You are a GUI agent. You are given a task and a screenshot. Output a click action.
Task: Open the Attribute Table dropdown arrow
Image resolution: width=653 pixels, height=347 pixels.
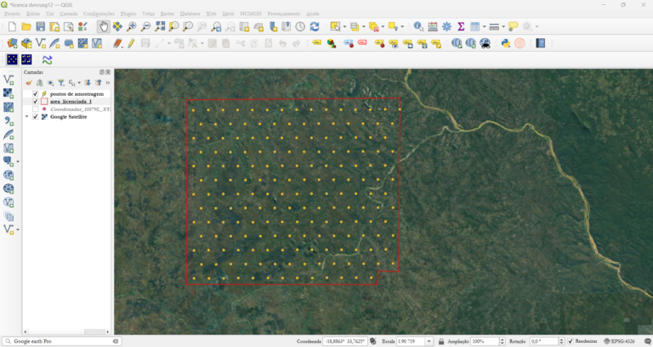pyautogui.click(x=485, y=26)
